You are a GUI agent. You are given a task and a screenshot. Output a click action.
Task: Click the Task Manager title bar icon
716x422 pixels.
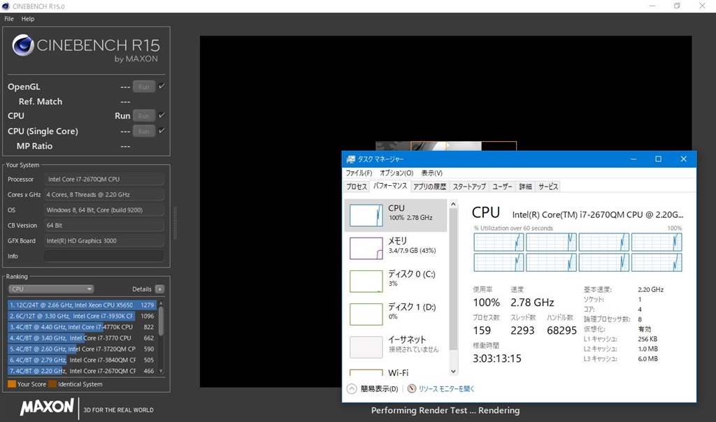click(350, 159)
